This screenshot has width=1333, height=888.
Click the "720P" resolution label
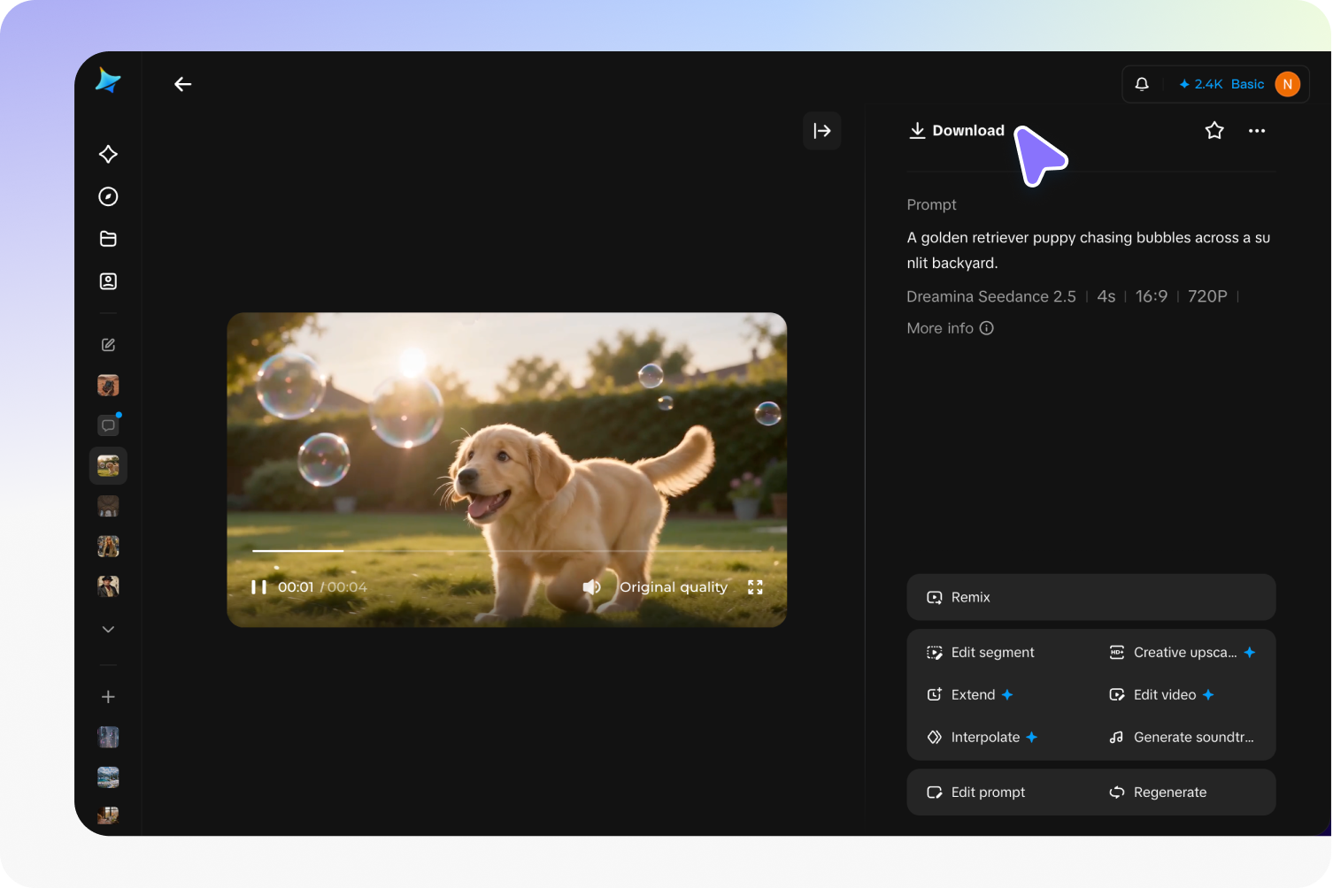pos(1207,296)
